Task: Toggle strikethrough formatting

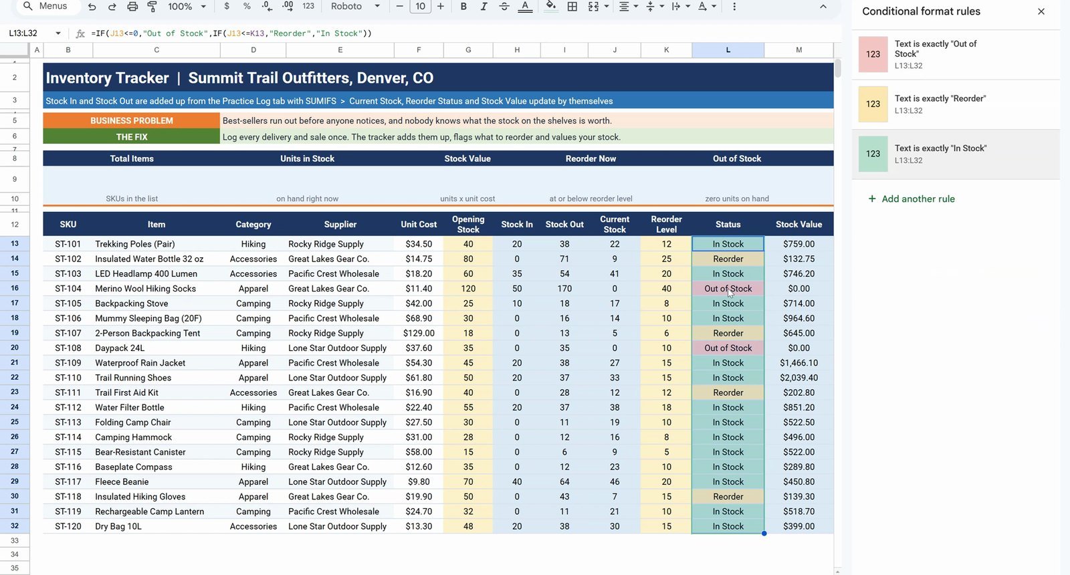Action: pyautogui.click(x=504, y=6)
